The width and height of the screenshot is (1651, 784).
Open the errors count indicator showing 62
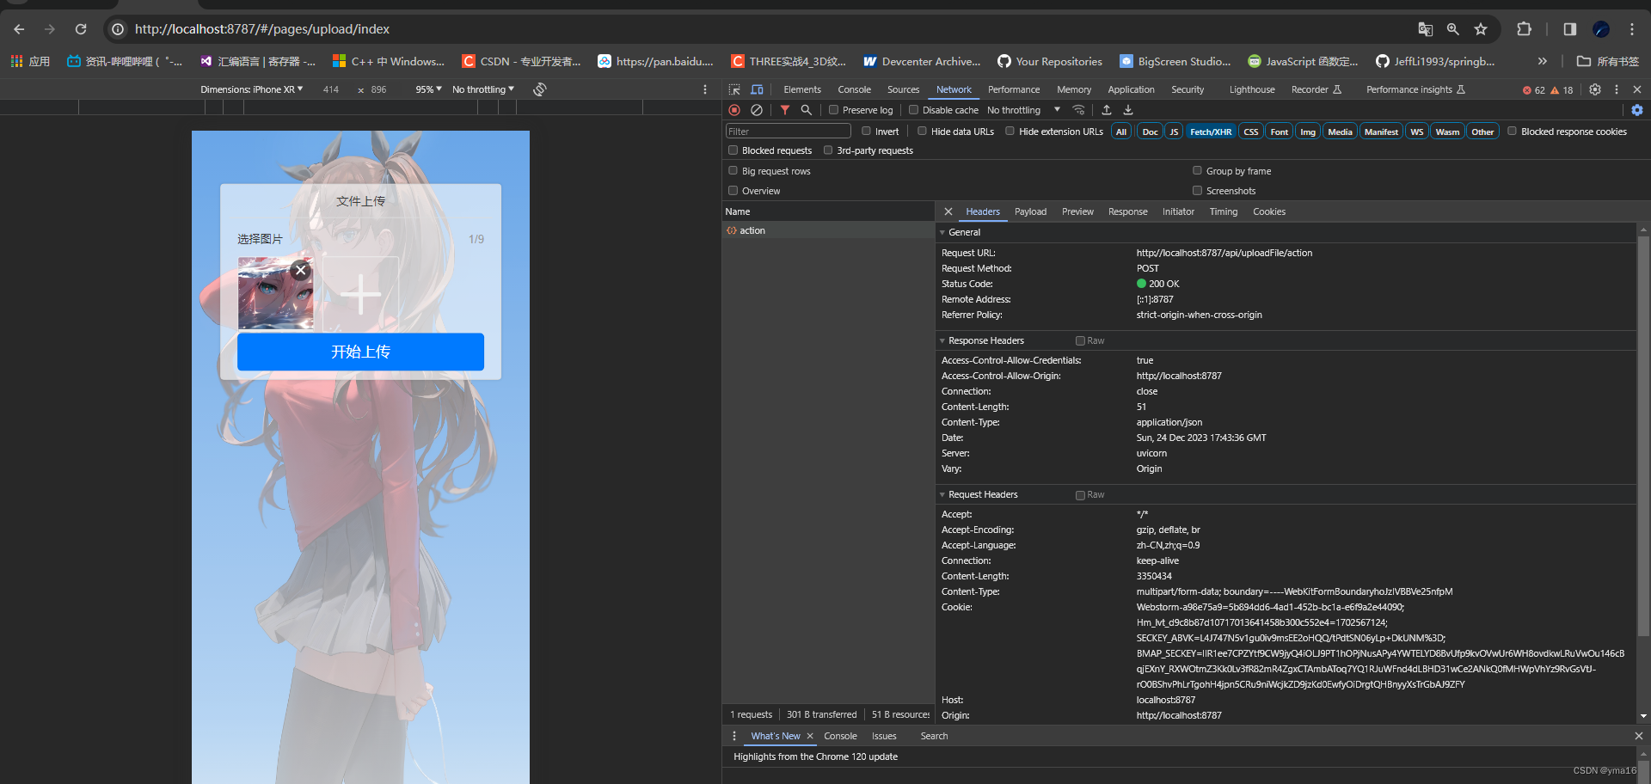tap(1533, 90)
